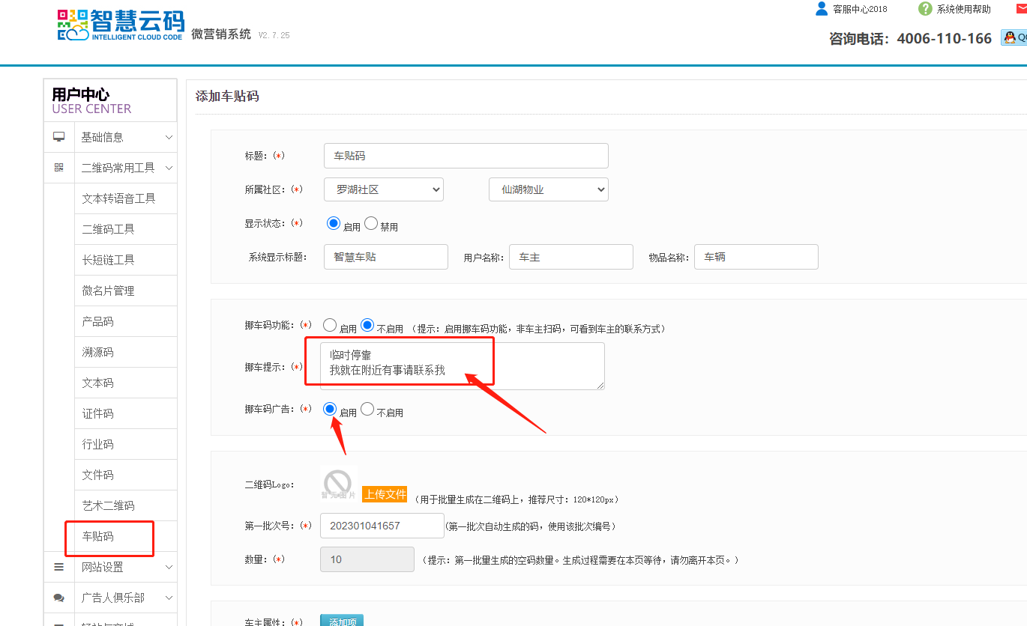
Task: Go to 艺术二维码 menu item
Action: click(108, 505)
